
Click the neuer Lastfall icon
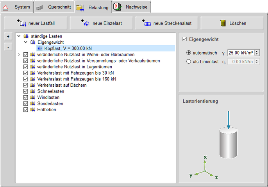coord(21,23)
